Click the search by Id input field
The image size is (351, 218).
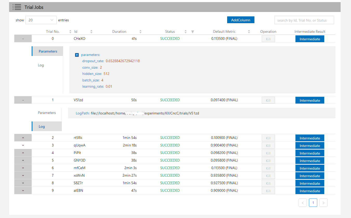pos(304,20)
